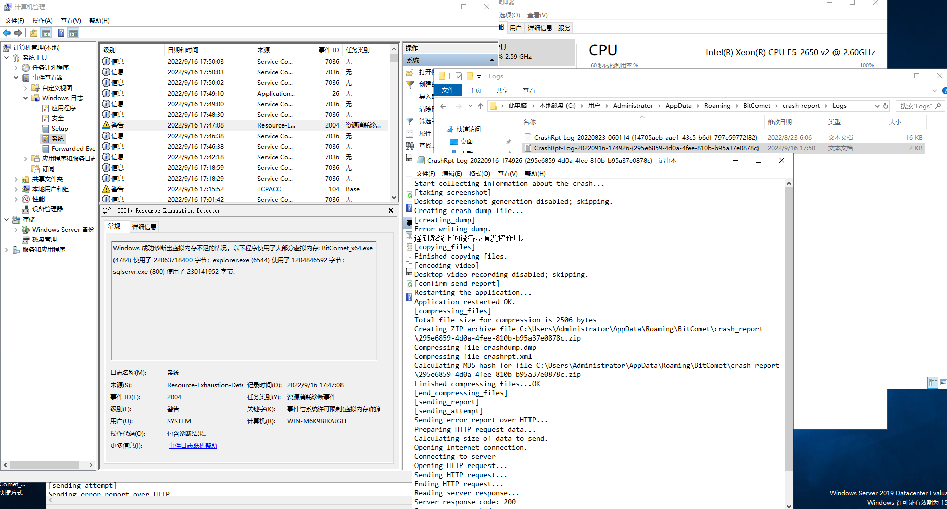Select the 设备管理器 icon in tree
This screenshot has height=509, width=947.
pyautogui.click(x=26, y=209)
